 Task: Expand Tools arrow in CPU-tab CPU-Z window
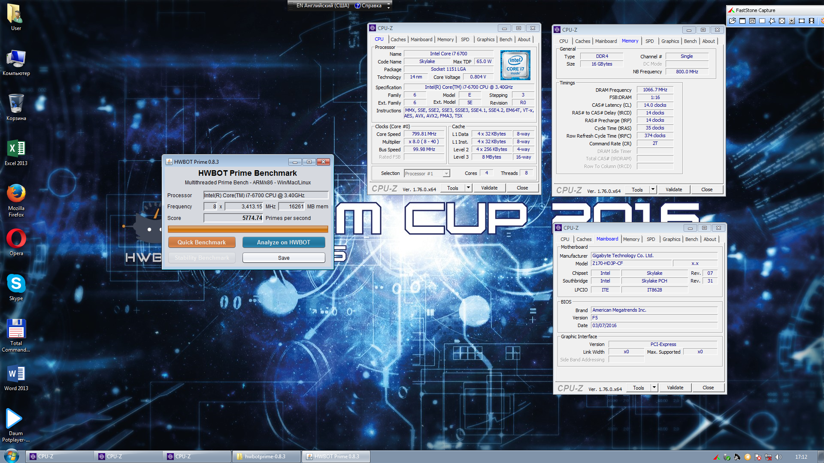(x=468, y=188)
